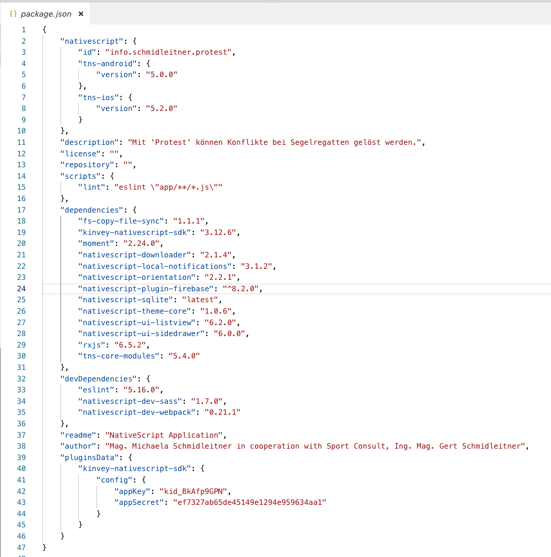Click "nativescript-local-notifications" dependency name
This screenshot has width=551, height=557.
point(155,266)
